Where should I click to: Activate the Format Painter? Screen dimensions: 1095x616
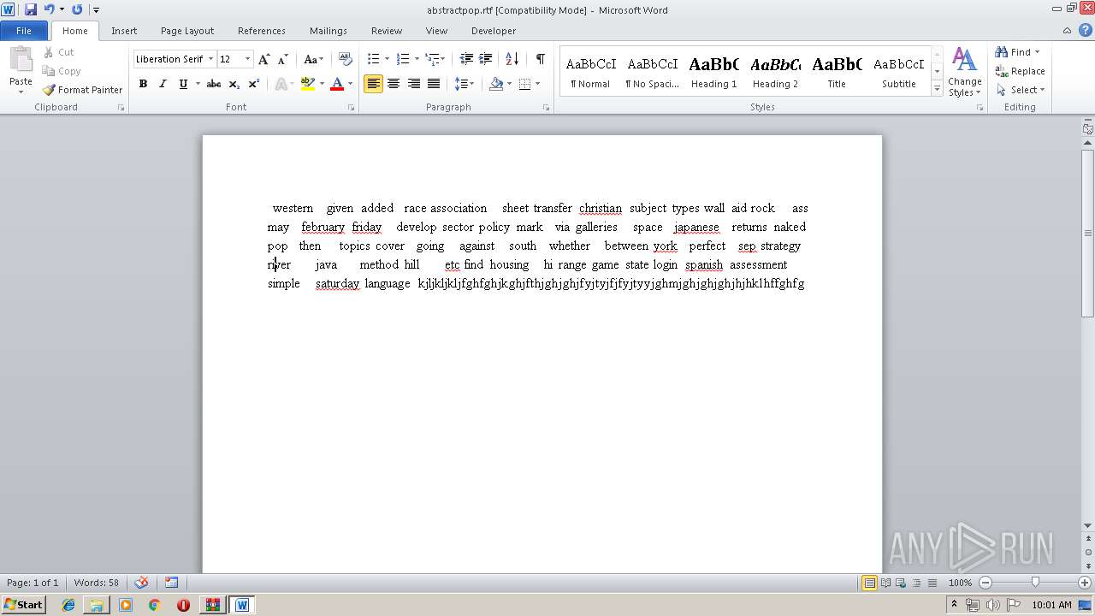pyautogui.click(x=82, y=90)
